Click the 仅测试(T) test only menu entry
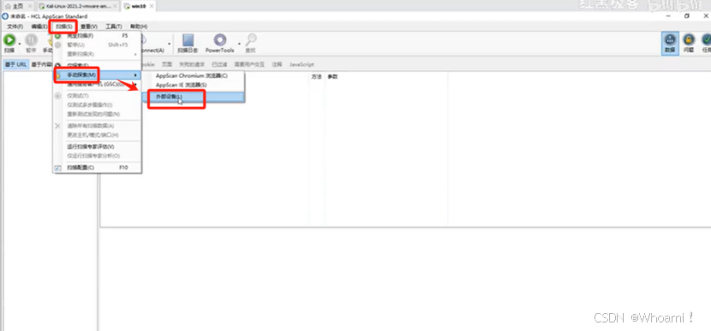Screen dimensions: 711x331 click(x=98, y=96)
